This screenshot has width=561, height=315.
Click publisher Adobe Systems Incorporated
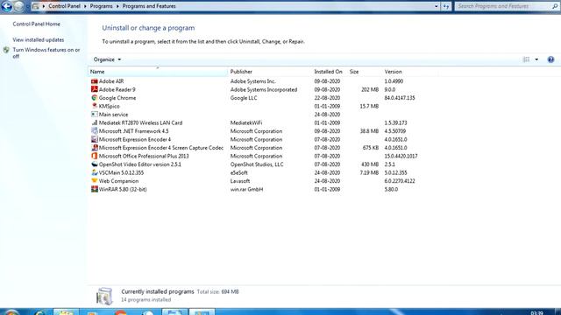coord(264,89)
